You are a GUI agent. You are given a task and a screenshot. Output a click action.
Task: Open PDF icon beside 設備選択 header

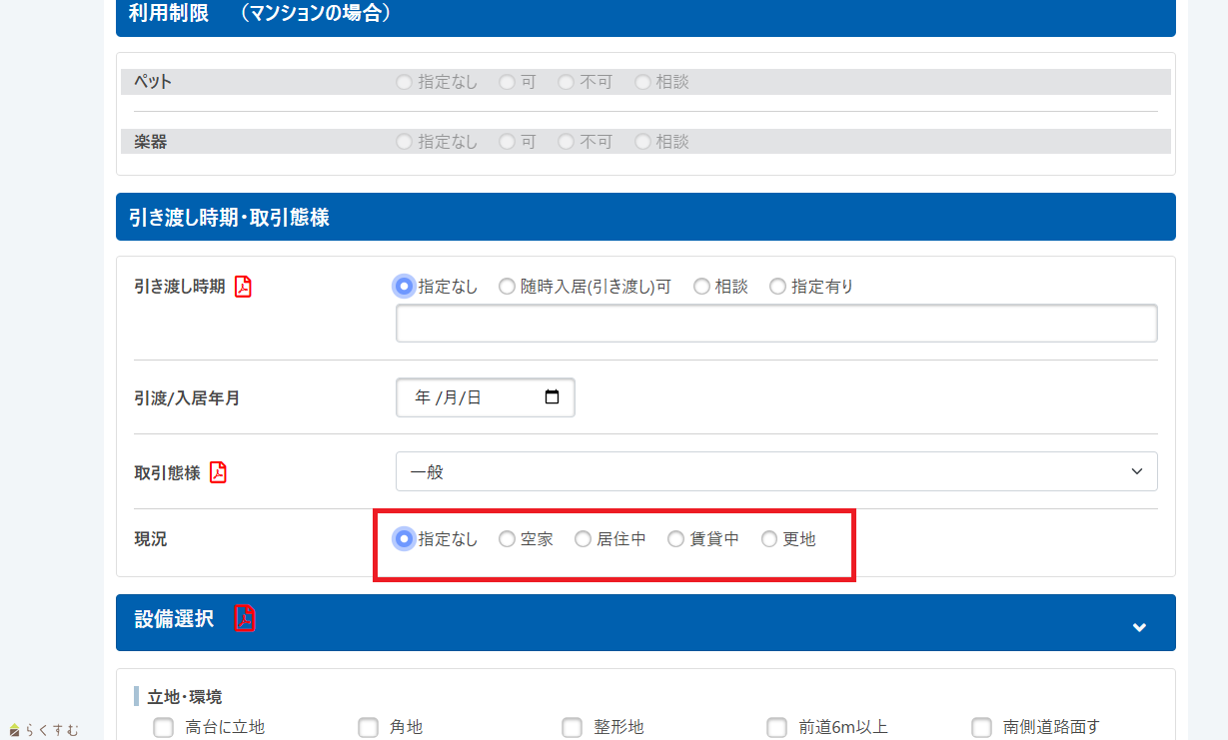click(245, 619)
